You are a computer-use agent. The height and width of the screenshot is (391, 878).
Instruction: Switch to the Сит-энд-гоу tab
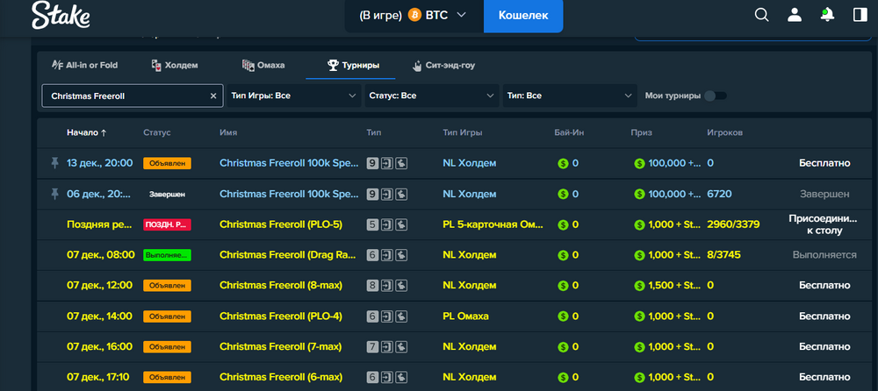tap(443, 65)
